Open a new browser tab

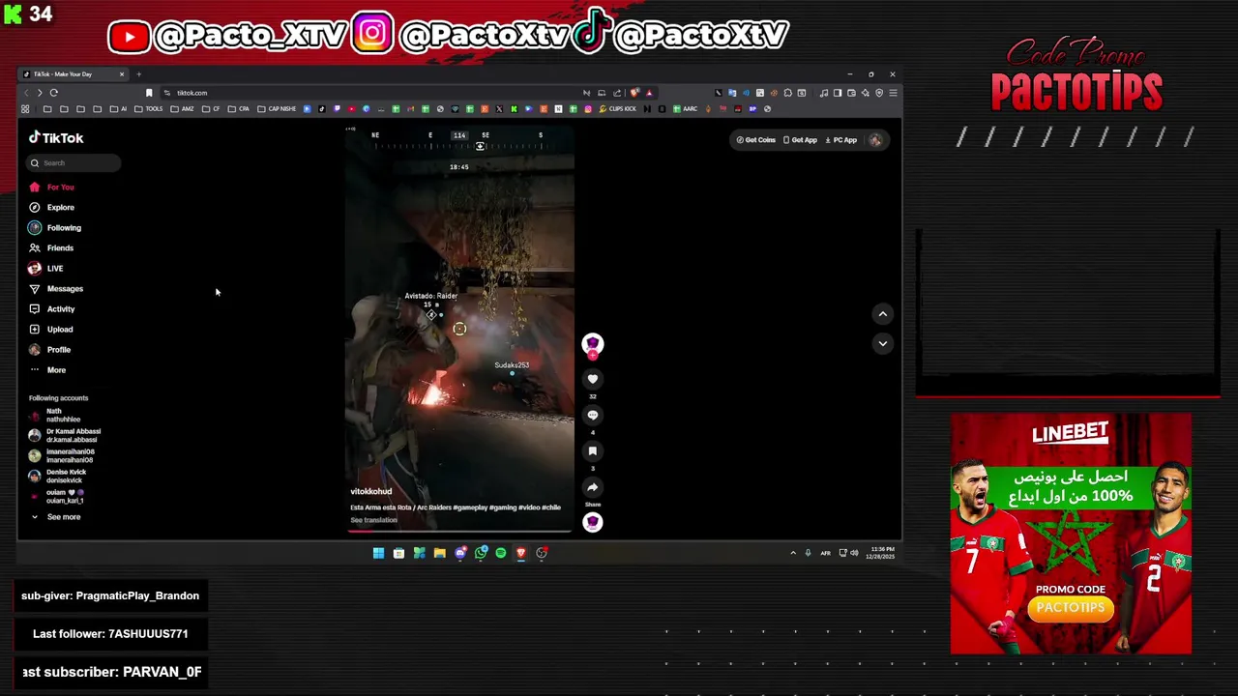[x=138, y=74]
